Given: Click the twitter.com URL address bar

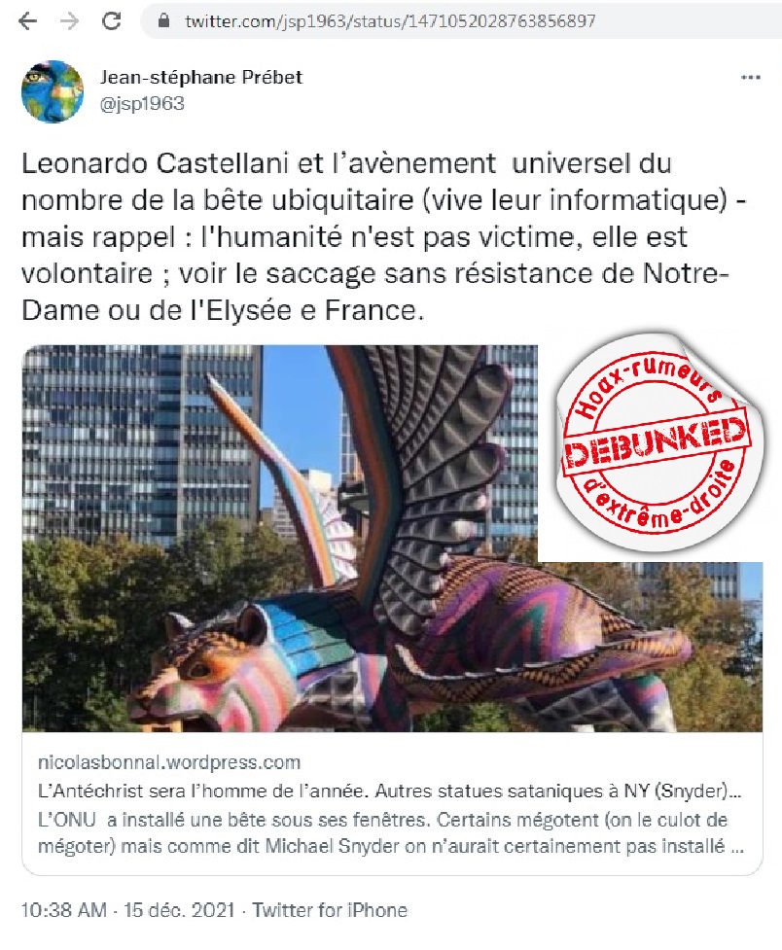Looking at the screenshot, I should pyautogui.click(x=461, y=21).
